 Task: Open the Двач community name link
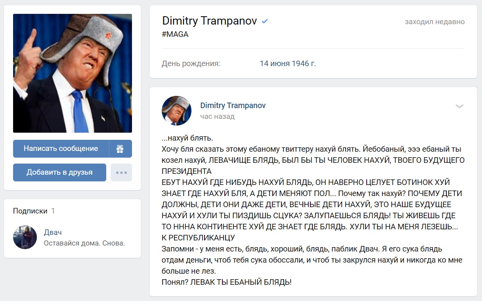coord(53,232)
